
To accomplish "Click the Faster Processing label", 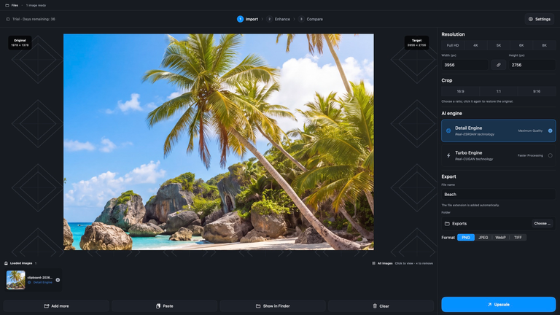I will (530, 155).
